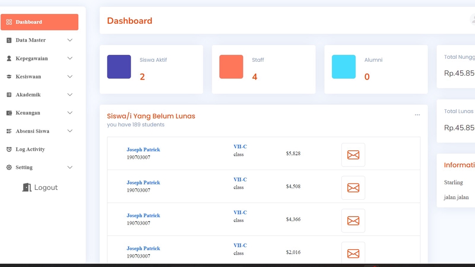
Task: Expand the Kepegawaian submenu arrow
Action: 70,58
